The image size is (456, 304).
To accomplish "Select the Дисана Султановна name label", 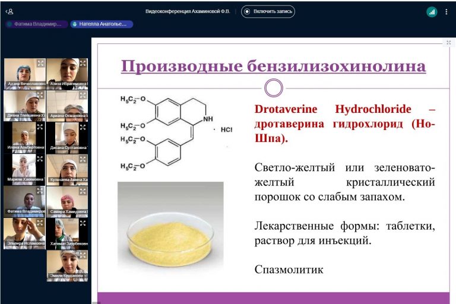I will click(68, 148).
